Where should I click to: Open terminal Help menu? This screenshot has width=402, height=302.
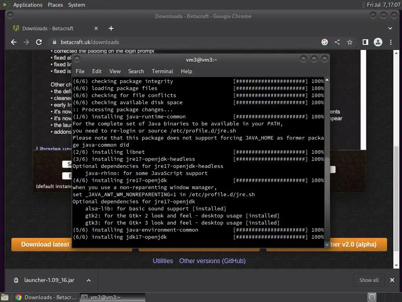[x=186, y=72]
